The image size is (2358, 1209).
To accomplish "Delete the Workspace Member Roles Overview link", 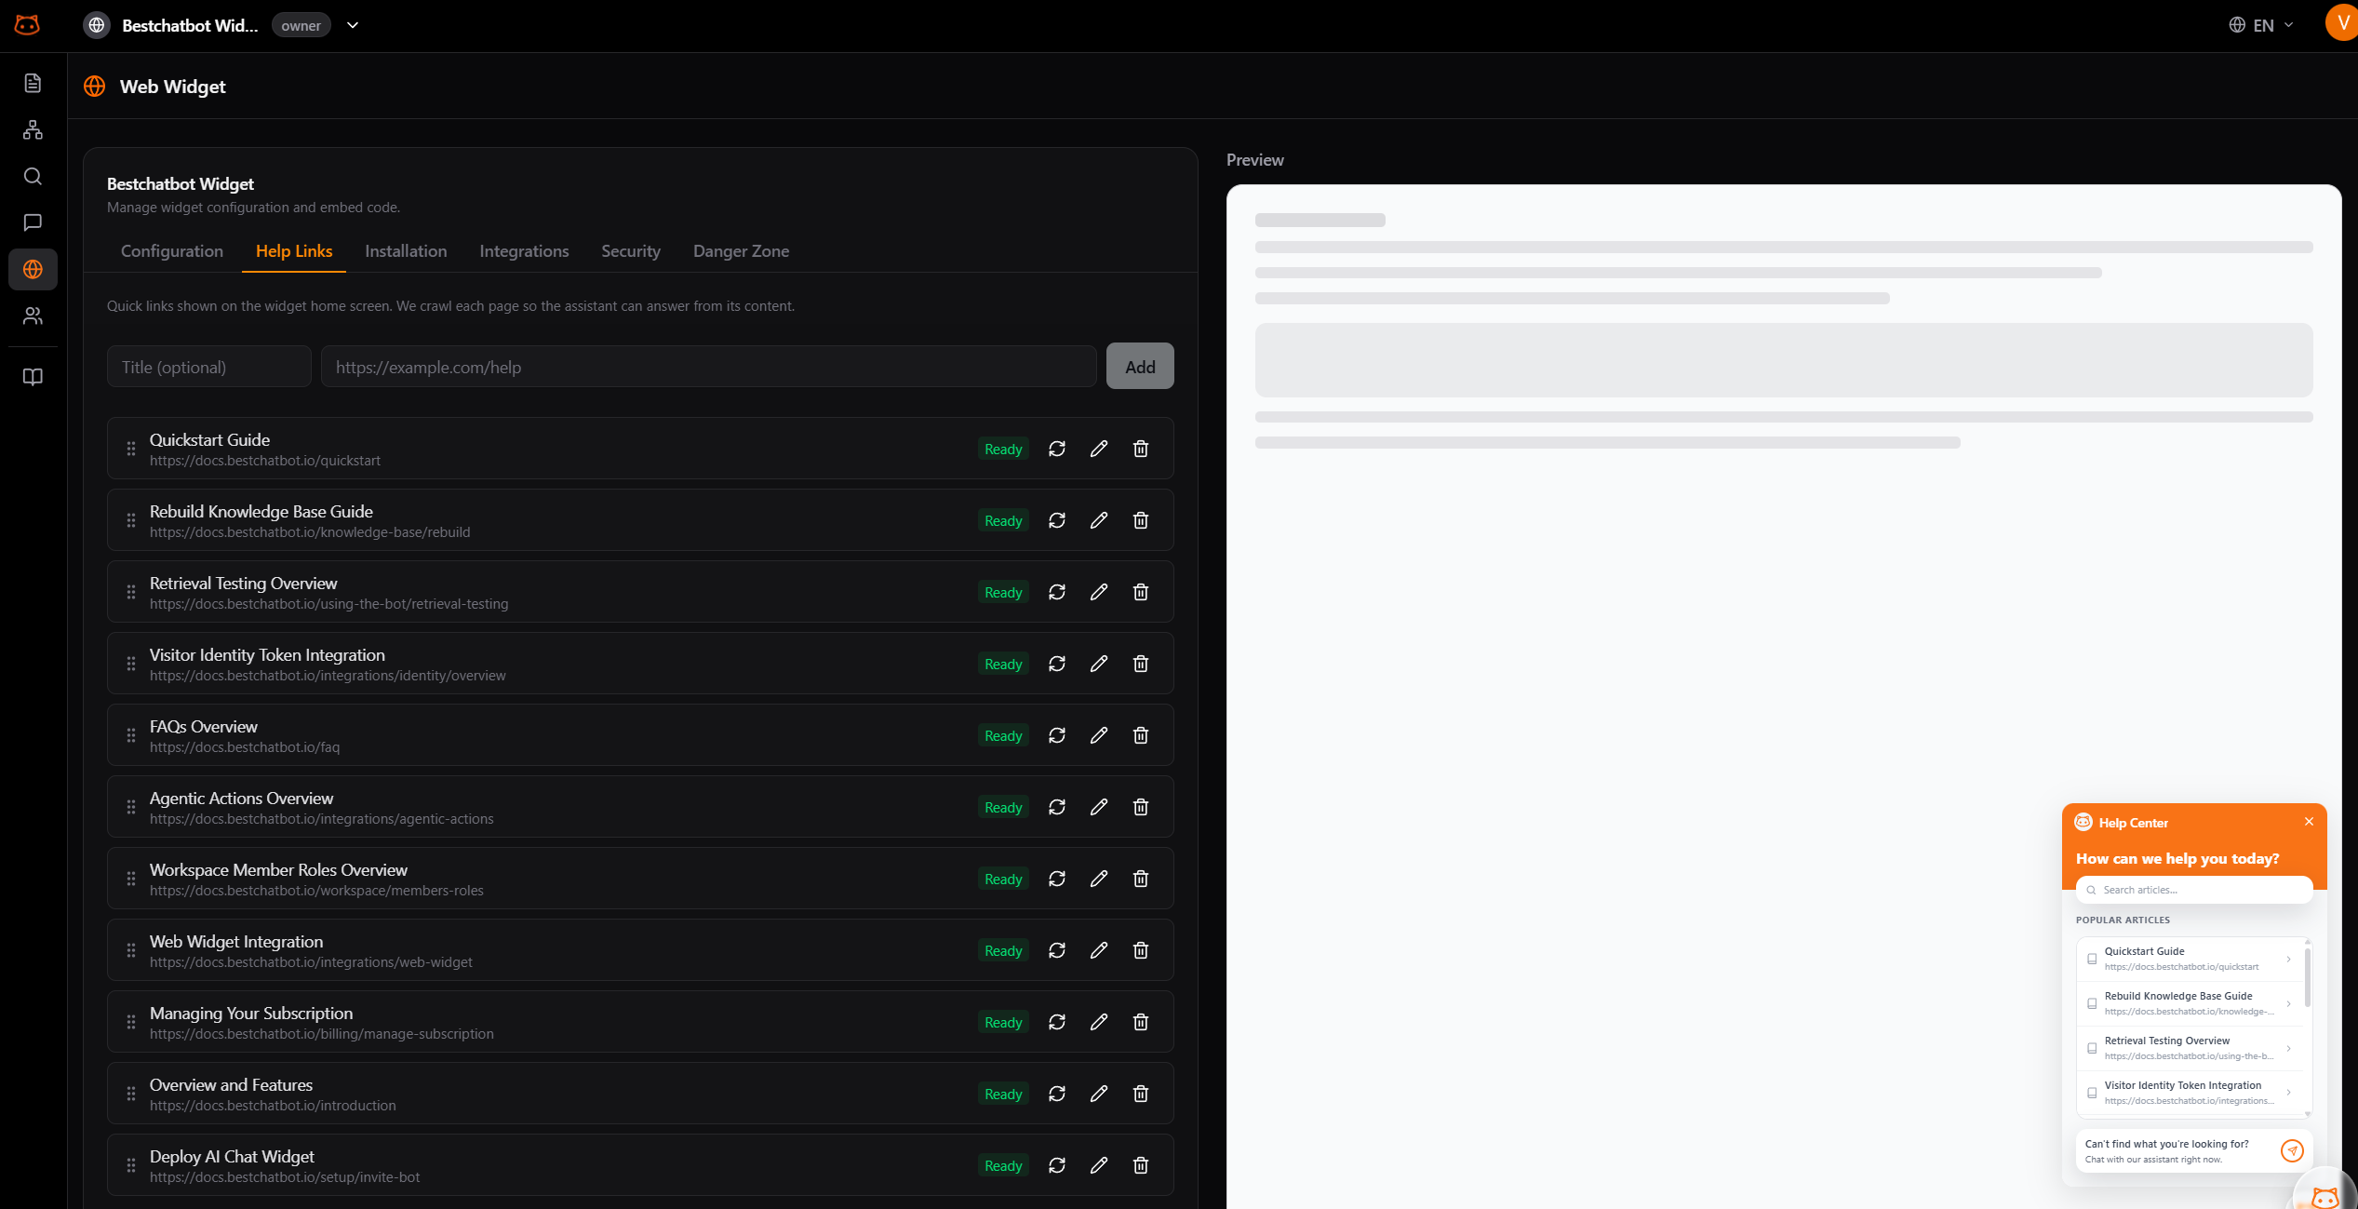I will (x=1141, y=879).
